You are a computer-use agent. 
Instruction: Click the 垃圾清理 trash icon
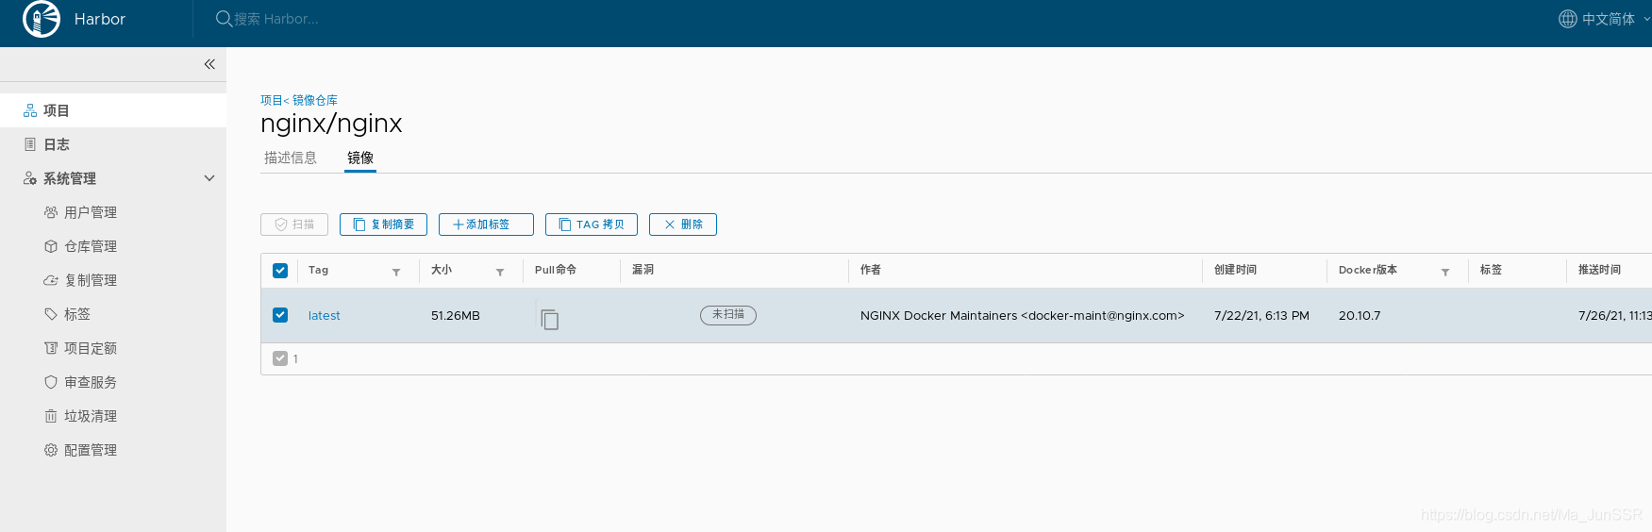tap(51, 416)
